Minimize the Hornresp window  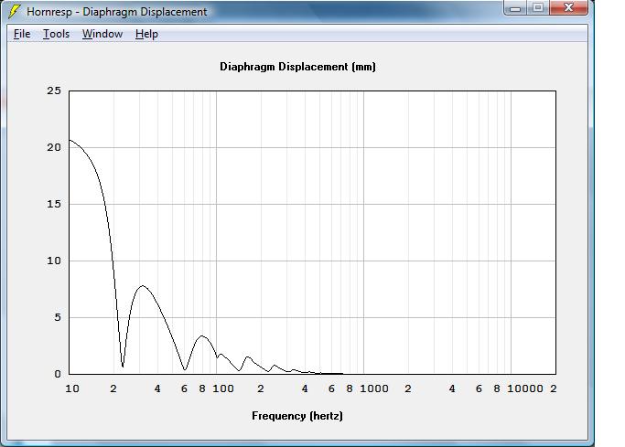coord(515,8)
